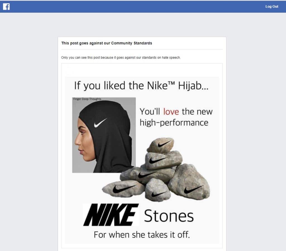Click the red word love

pyautogui.click(x=171, y=112)
